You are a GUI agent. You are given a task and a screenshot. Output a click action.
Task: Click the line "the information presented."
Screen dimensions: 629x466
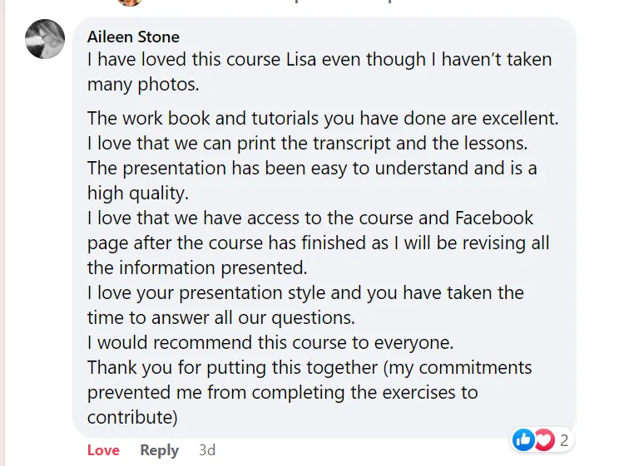pos(197,268)
